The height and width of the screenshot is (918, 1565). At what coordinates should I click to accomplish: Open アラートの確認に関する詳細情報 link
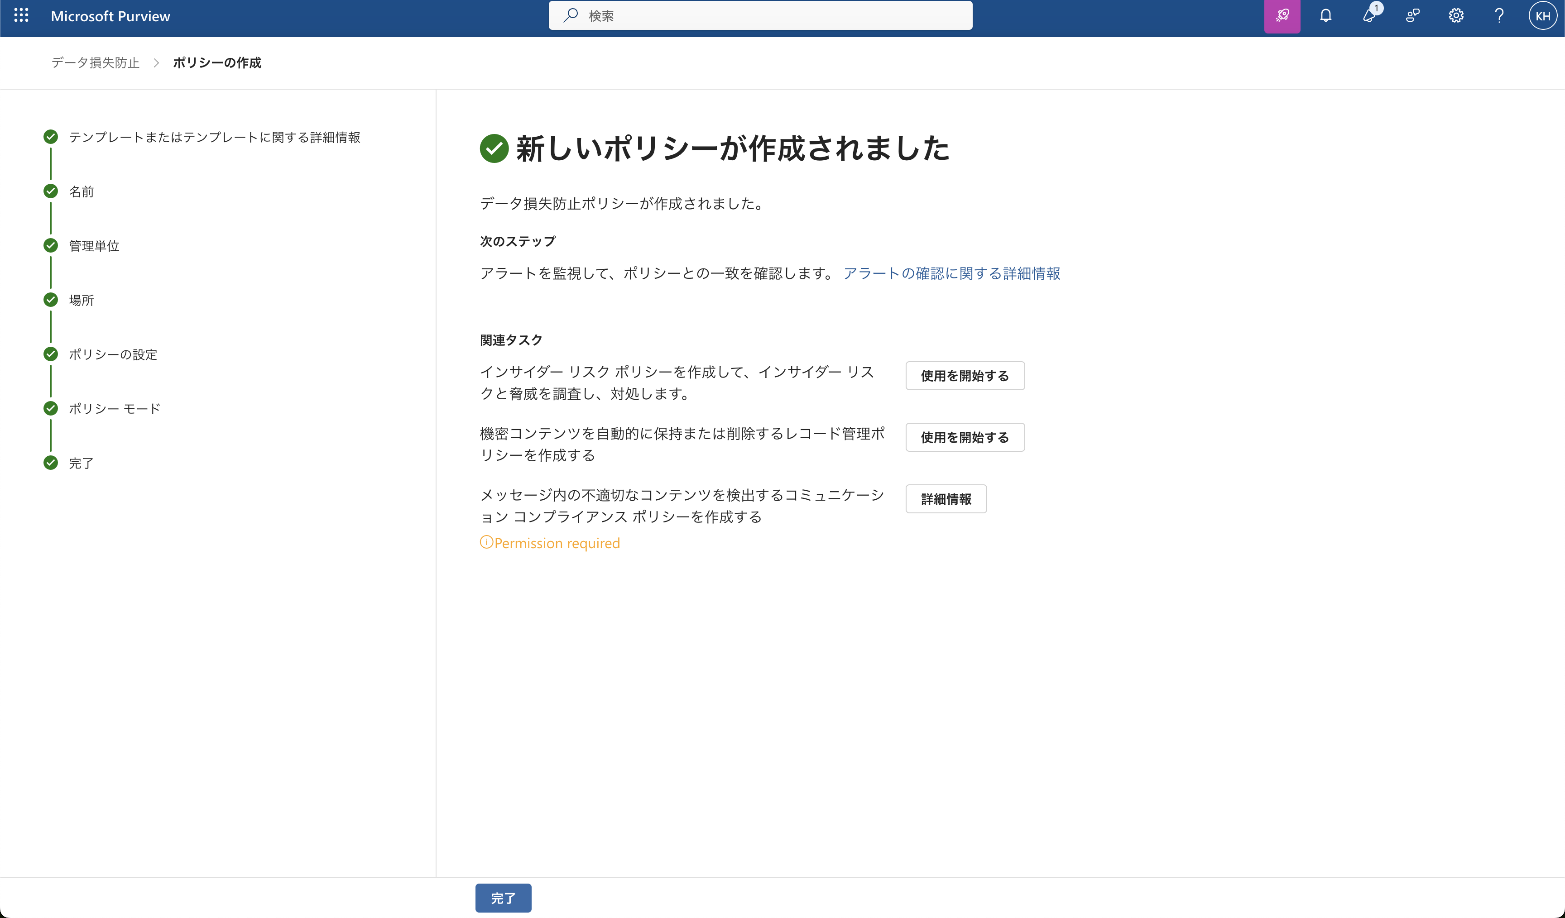[x=951, y=273]
